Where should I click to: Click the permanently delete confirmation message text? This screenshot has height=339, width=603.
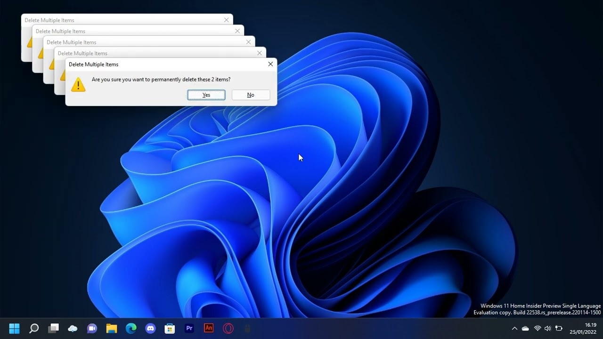click(x=161, y=80)
